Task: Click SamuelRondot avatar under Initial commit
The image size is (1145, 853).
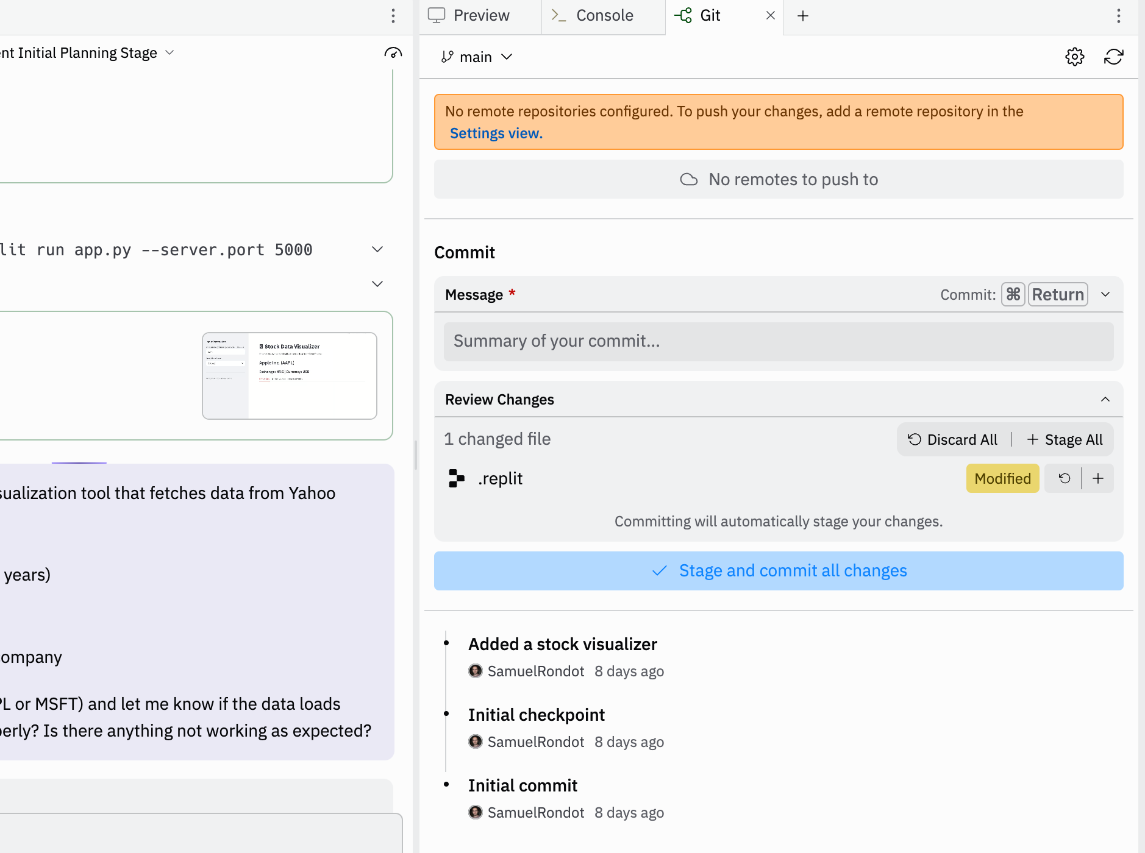Action: (476, 812)
